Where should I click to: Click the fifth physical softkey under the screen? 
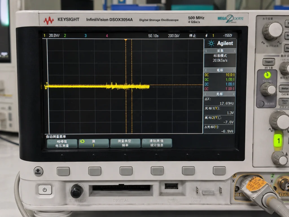pyautogui.click(x=188, y=170)
